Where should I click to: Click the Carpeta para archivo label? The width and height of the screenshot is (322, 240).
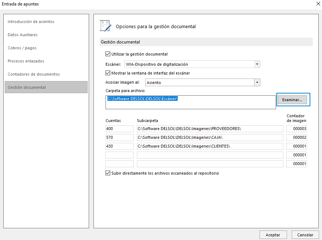coord(125,91)
